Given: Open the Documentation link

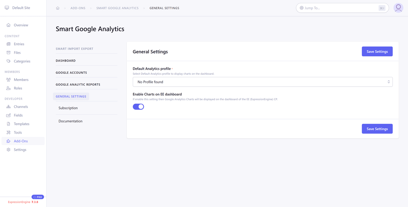Looking at the screenshot, I should (70, 121).
